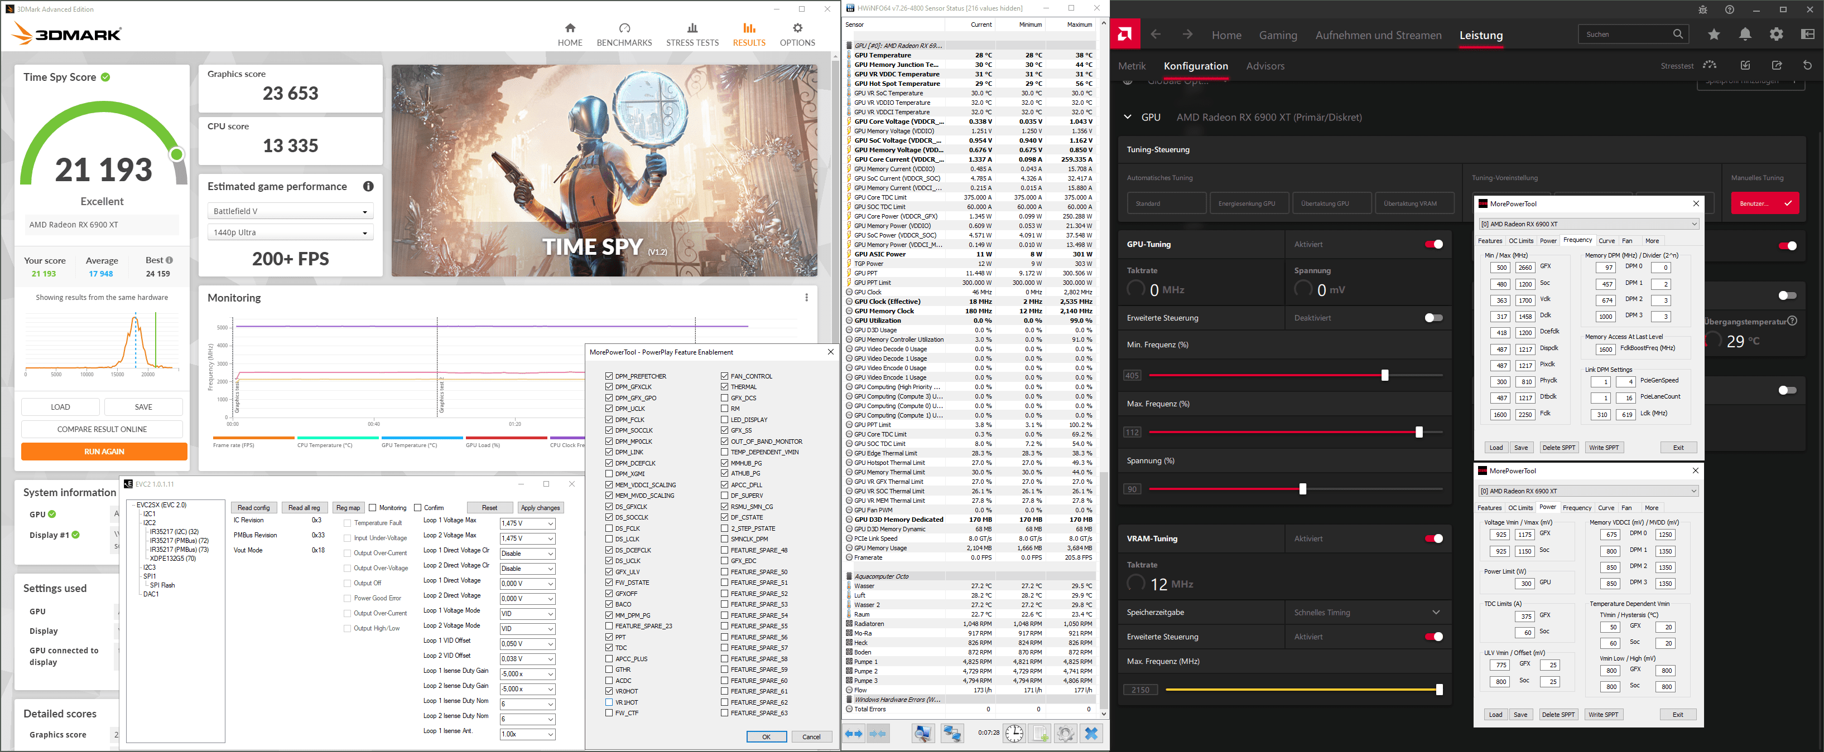Open Battlefield V game dropdown

click(x=290, y=211)
